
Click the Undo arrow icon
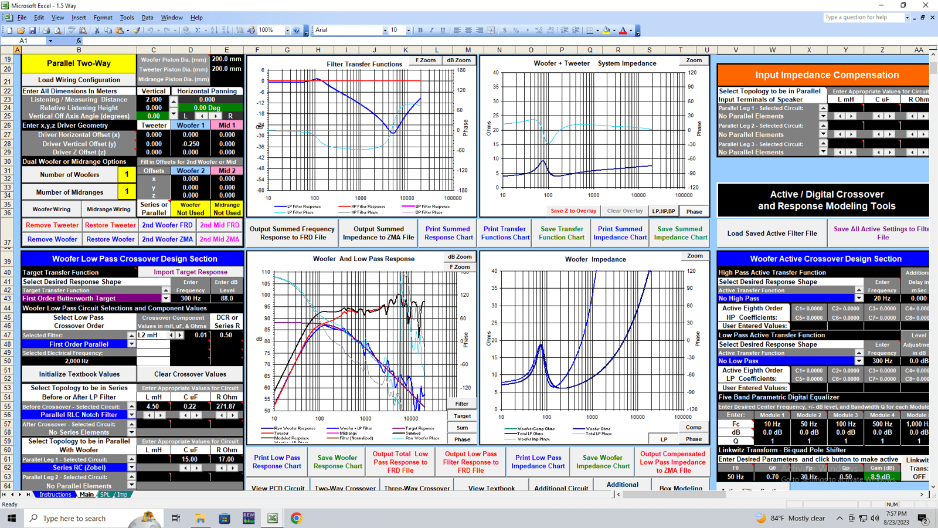[151, 30]
